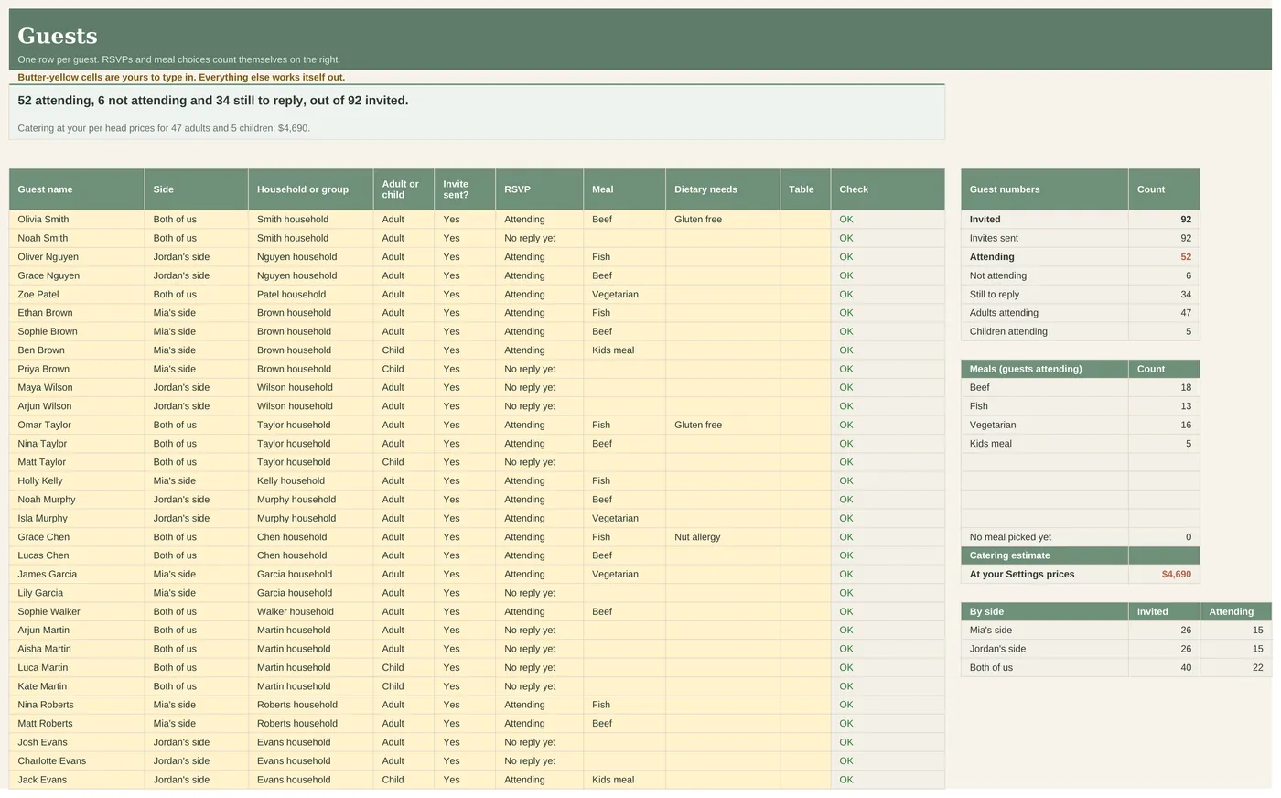Click the "Household or group" column header
Screen dimensions: 1281x798
point(310,189)
